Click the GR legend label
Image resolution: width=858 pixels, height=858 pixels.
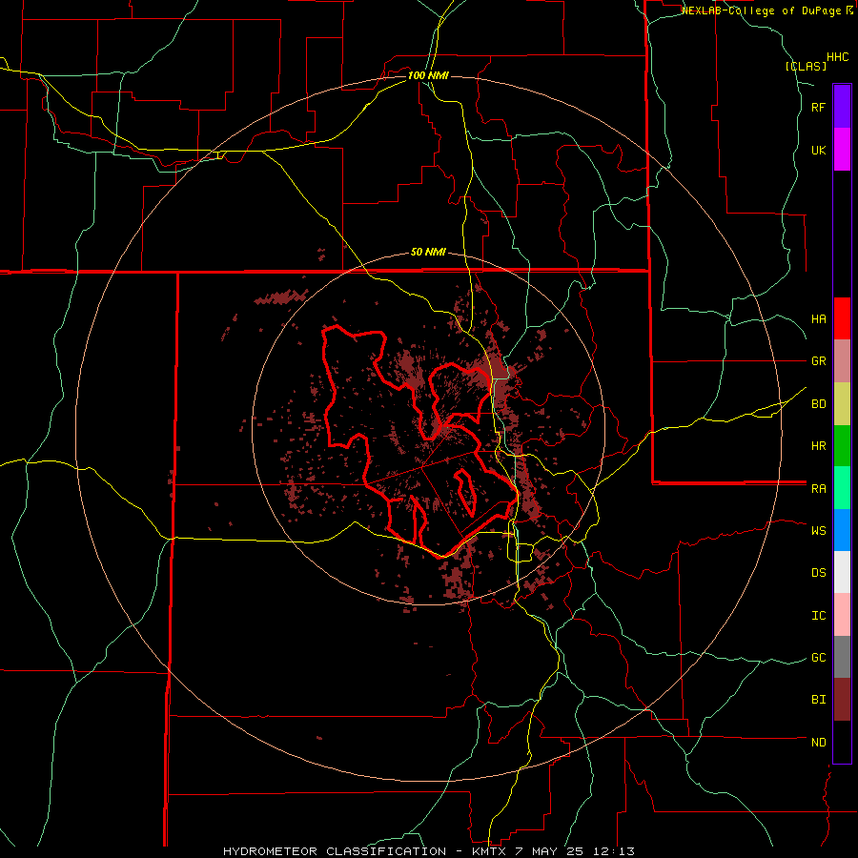819,361
